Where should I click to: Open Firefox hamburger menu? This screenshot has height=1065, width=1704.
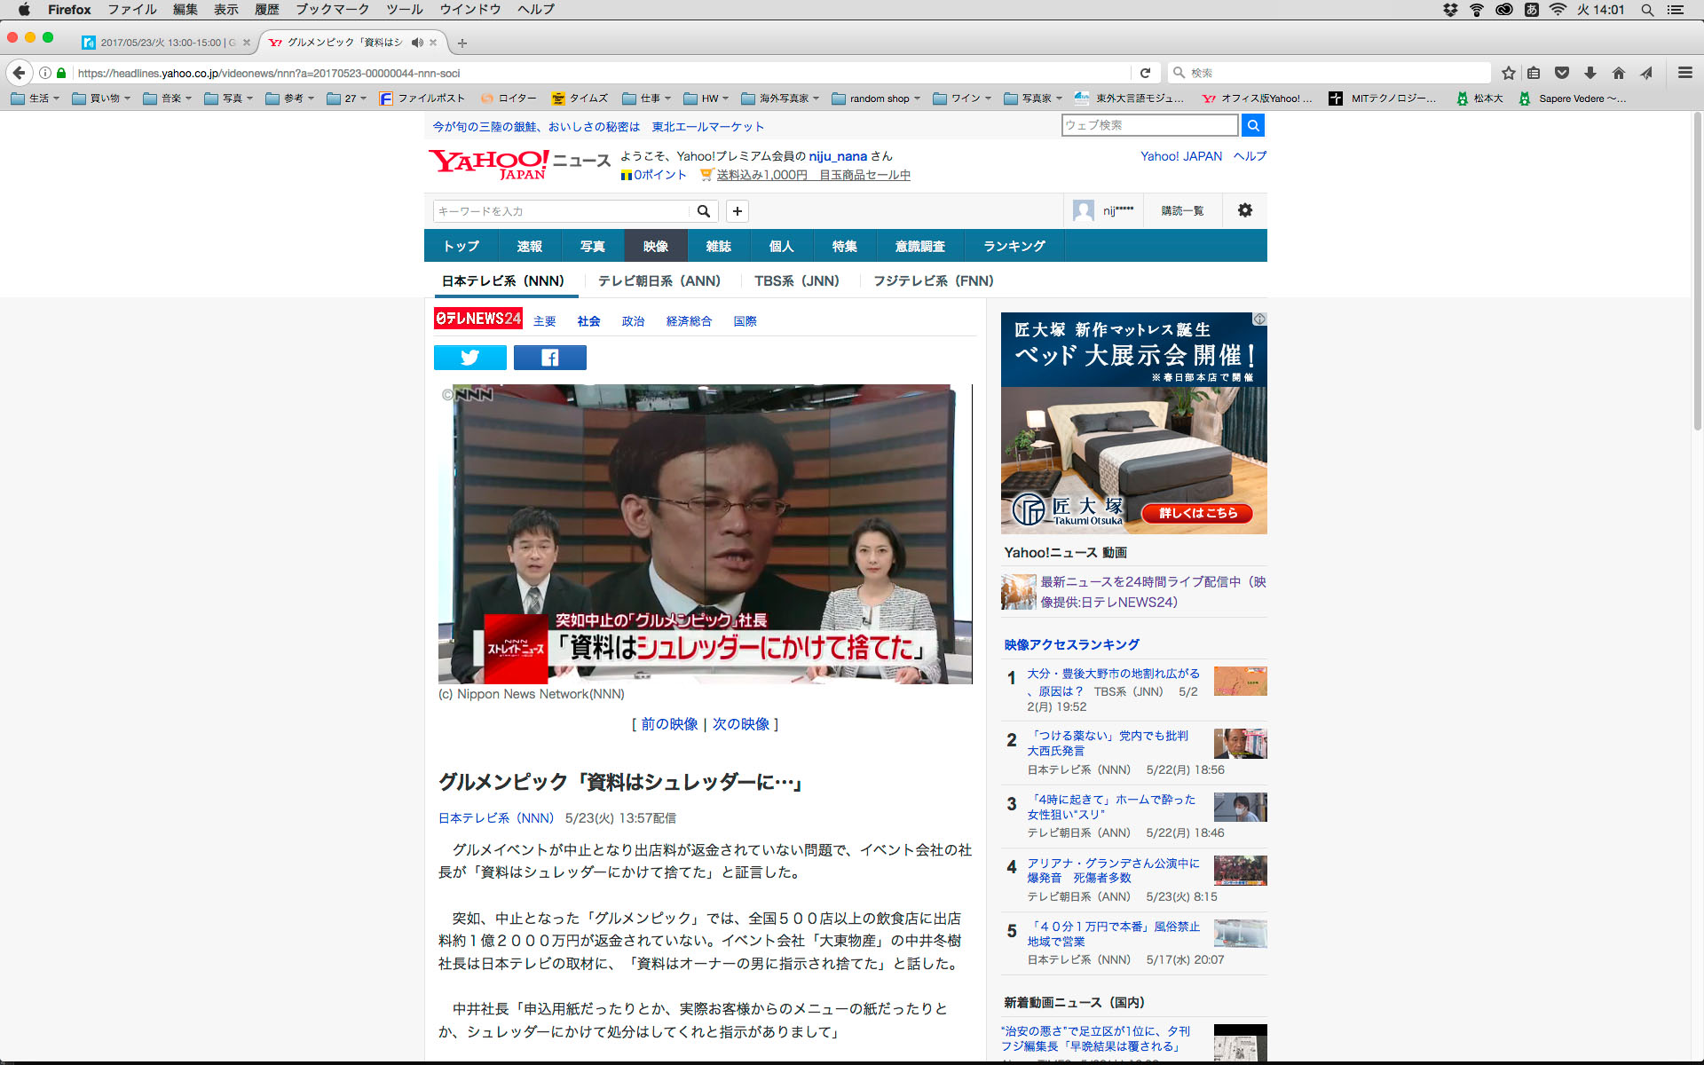1684,73
